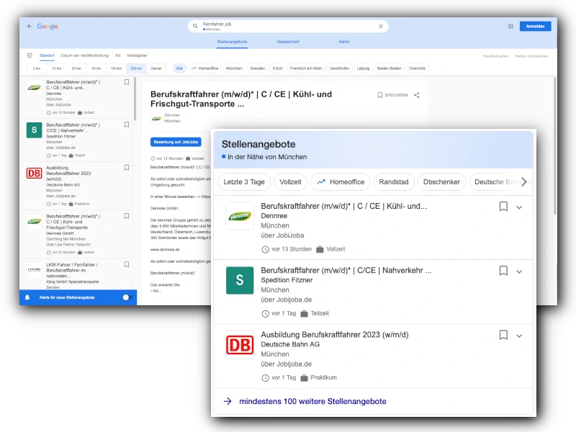The image size is (576, 432).
Task: Click the Anmelden button
Action: (x=535, y=26)
